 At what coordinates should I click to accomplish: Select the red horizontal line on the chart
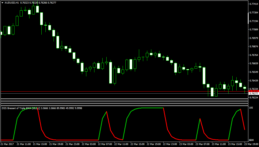124,91
